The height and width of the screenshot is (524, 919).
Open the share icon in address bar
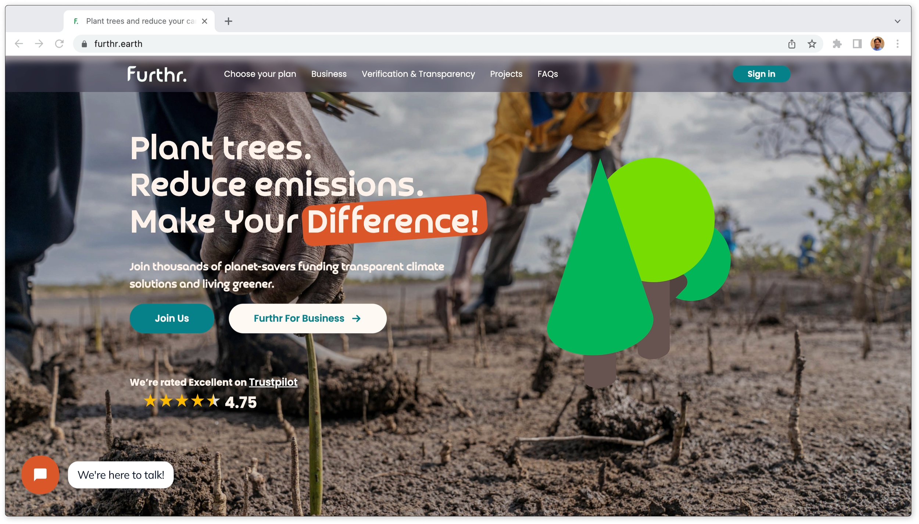point(792,44)
